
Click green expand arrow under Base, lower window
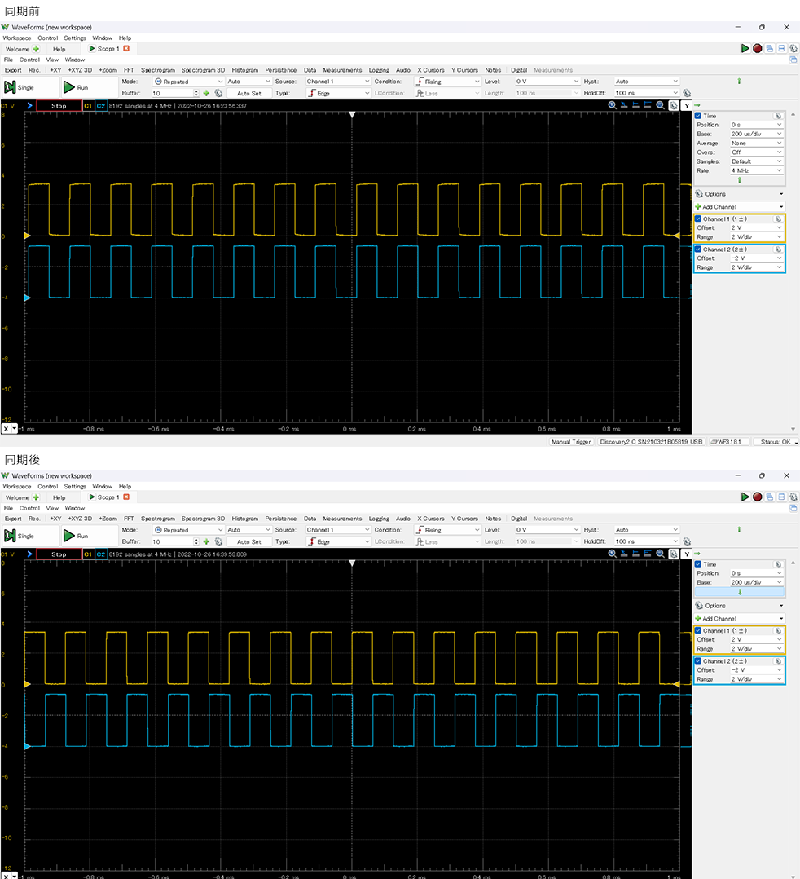point(740,592)
